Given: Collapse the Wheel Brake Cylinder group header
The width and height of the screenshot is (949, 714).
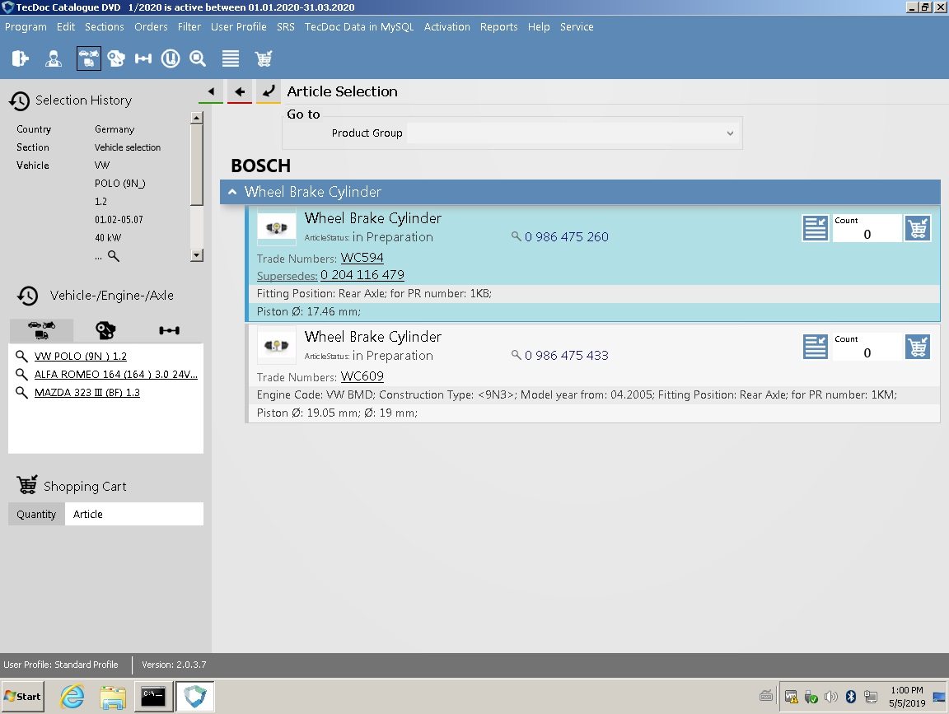Looking at the screenshot, I should [x=232, y=192].
